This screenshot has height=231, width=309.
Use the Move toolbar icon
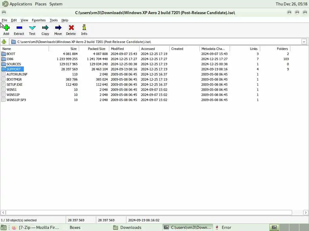tap(58, 27)
